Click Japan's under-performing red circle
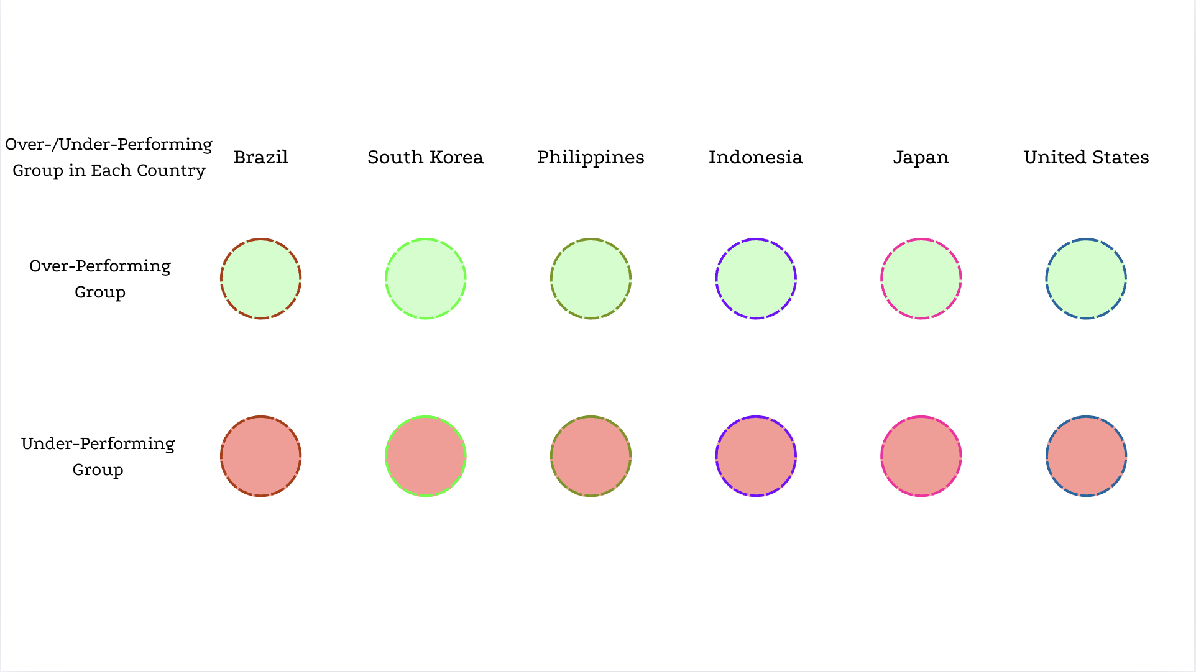The height and width of the screenshot is (672, 1196). [921, 456]
